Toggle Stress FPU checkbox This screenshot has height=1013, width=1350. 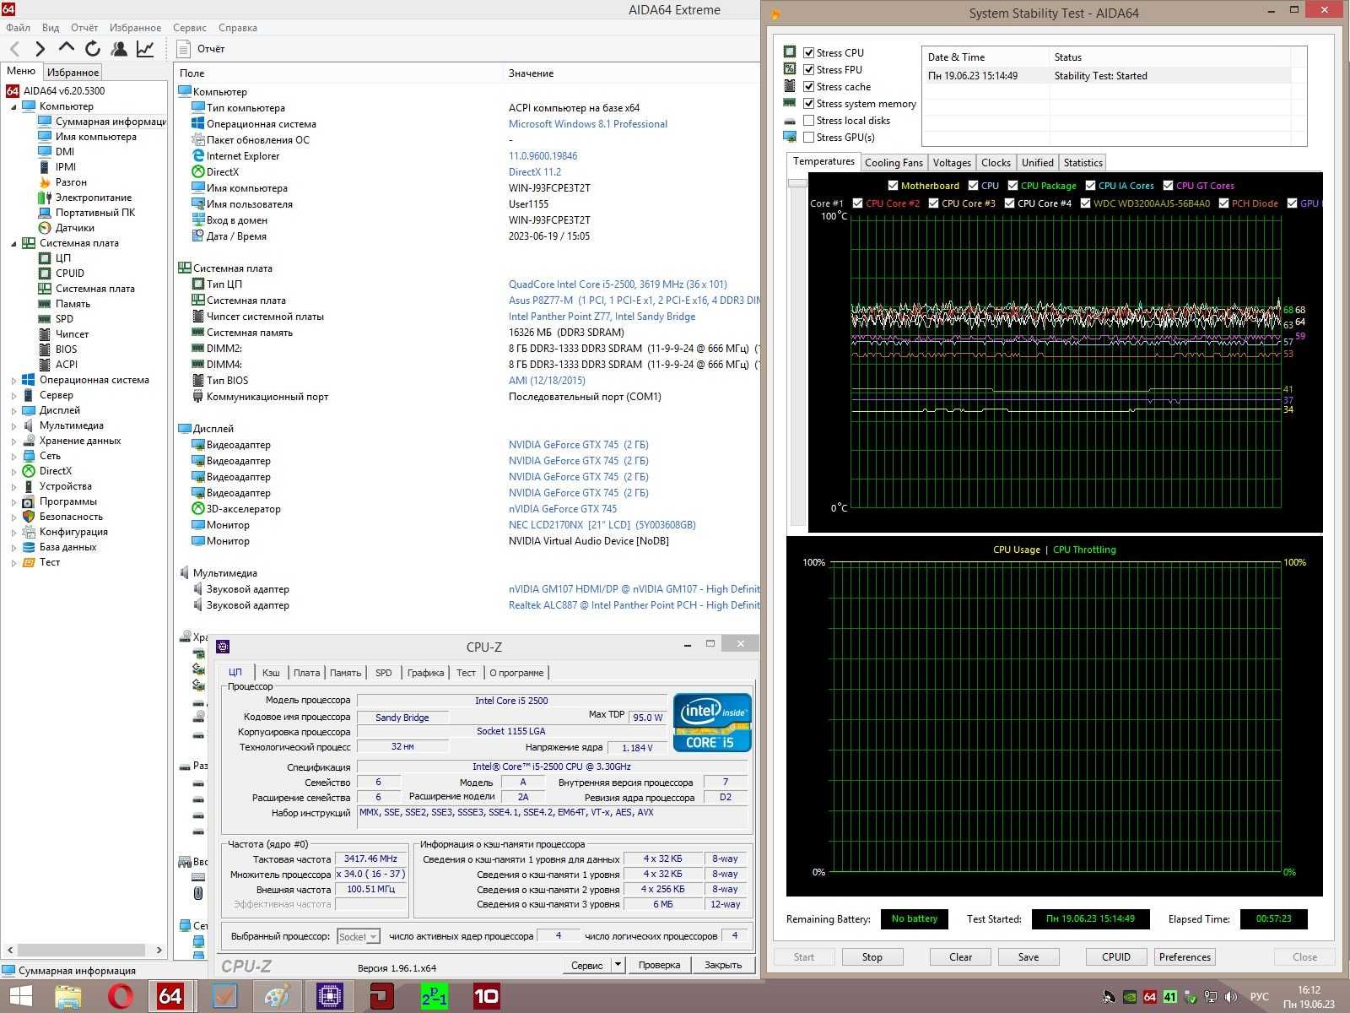(x=808, y=69)
